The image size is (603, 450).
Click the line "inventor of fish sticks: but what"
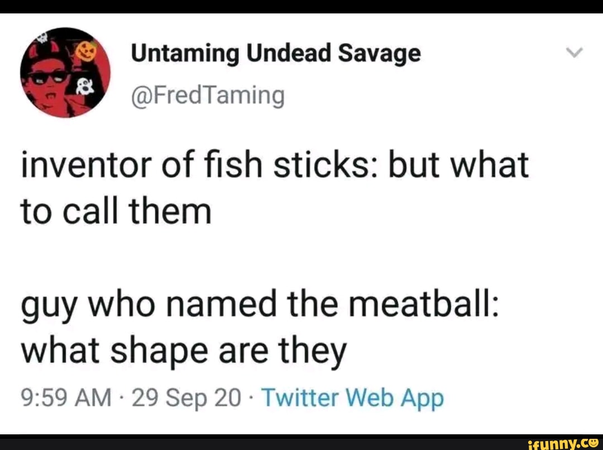[x=274, y=166]
